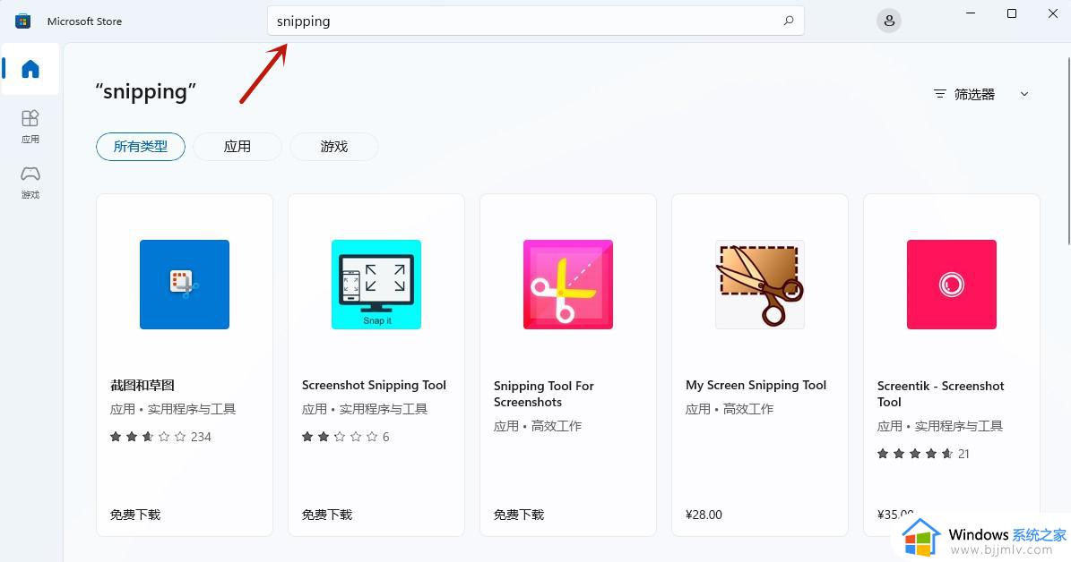Click the 234 ratings star row
The width and height of the screenshot is (1071, 562).
coord(160,437)
